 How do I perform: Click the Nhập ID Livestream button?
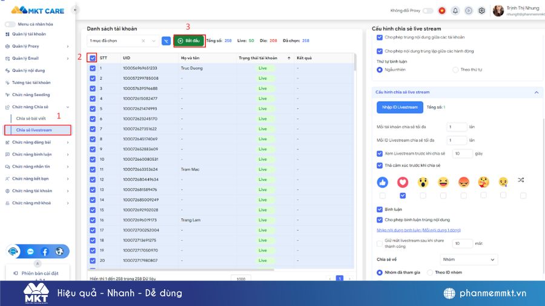(400, 107)
